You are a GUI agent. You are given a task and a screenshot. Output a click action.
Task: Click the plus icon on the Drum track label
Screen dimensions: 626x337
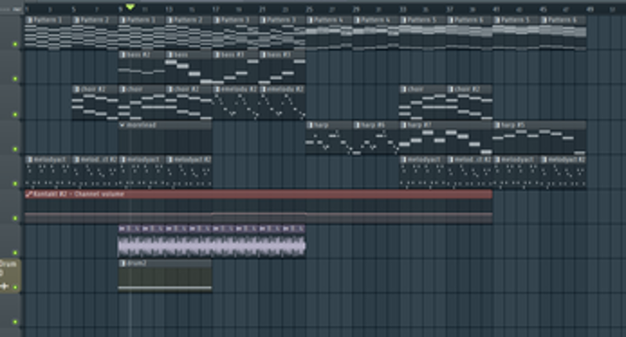pos(5,287)
